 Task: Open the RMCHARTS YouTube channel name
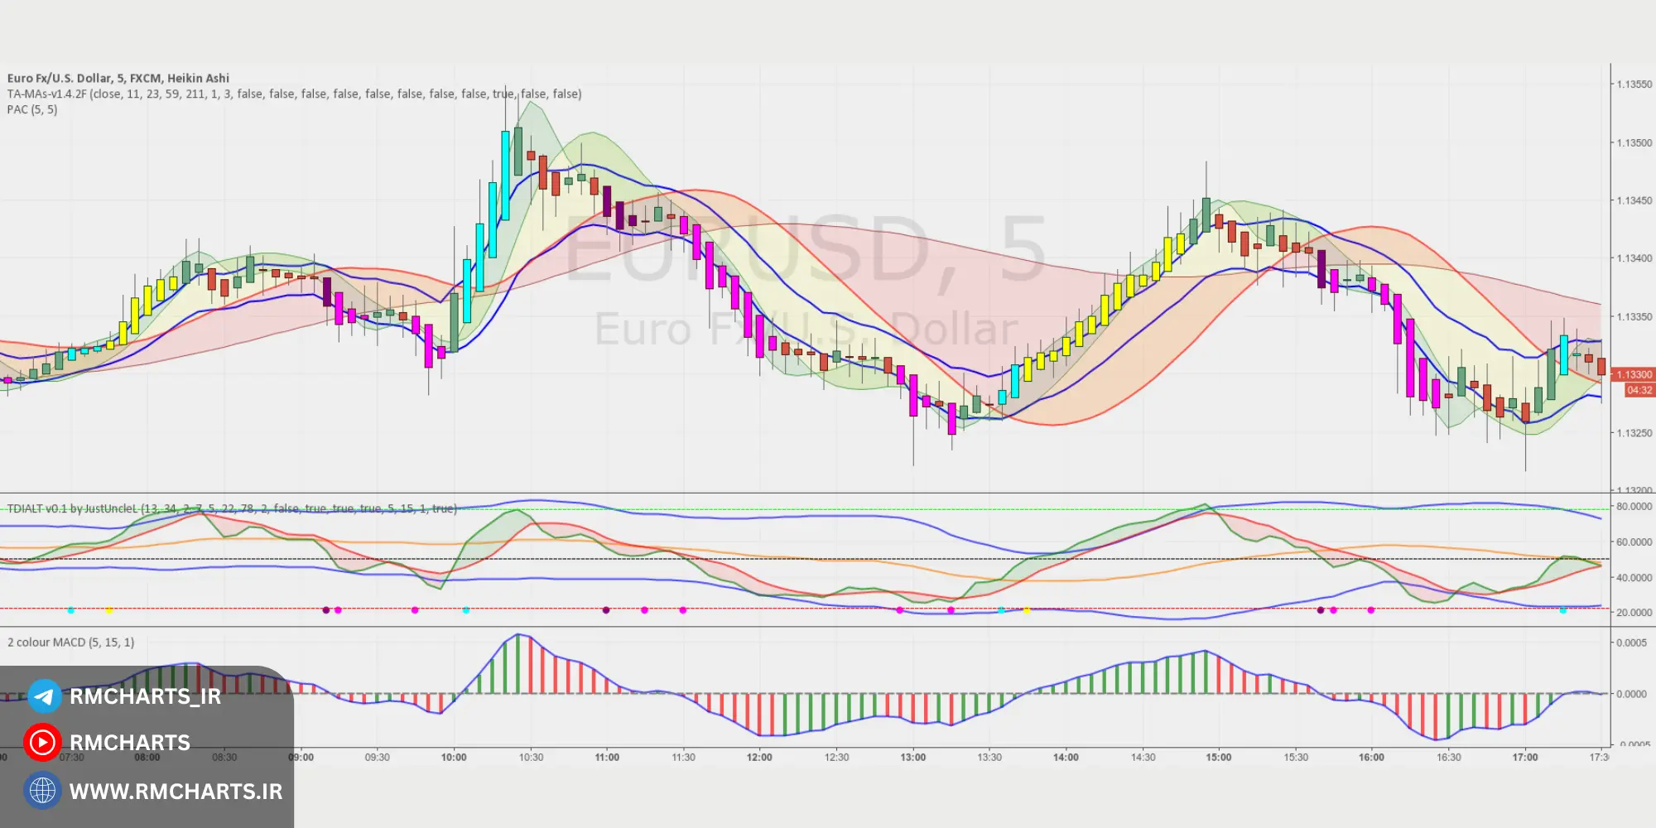(x=130, y=743)
